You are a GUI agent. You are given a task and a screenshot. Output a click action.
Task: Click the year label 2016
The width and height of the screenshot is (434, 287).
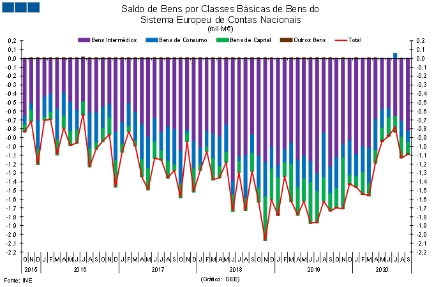pos(80,269)
